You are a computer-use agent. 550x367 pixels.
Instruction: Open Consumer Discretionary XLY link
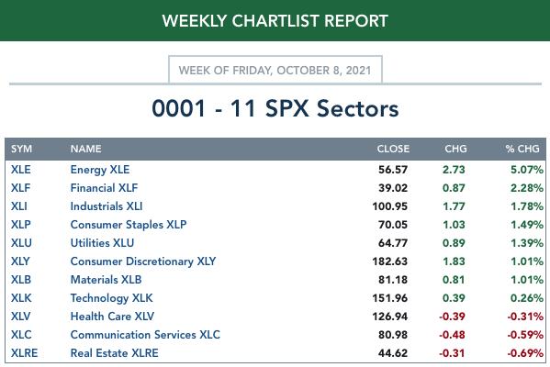point(143,261)
